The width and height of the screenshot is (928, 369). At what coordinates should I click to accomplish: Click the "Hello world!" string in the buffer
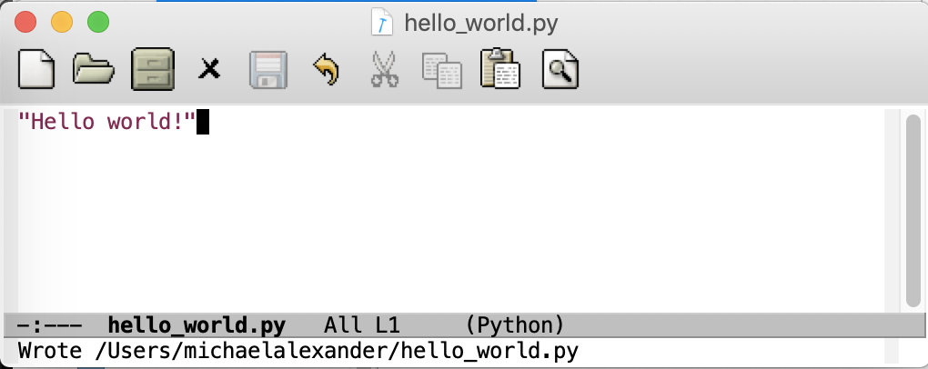106,122
